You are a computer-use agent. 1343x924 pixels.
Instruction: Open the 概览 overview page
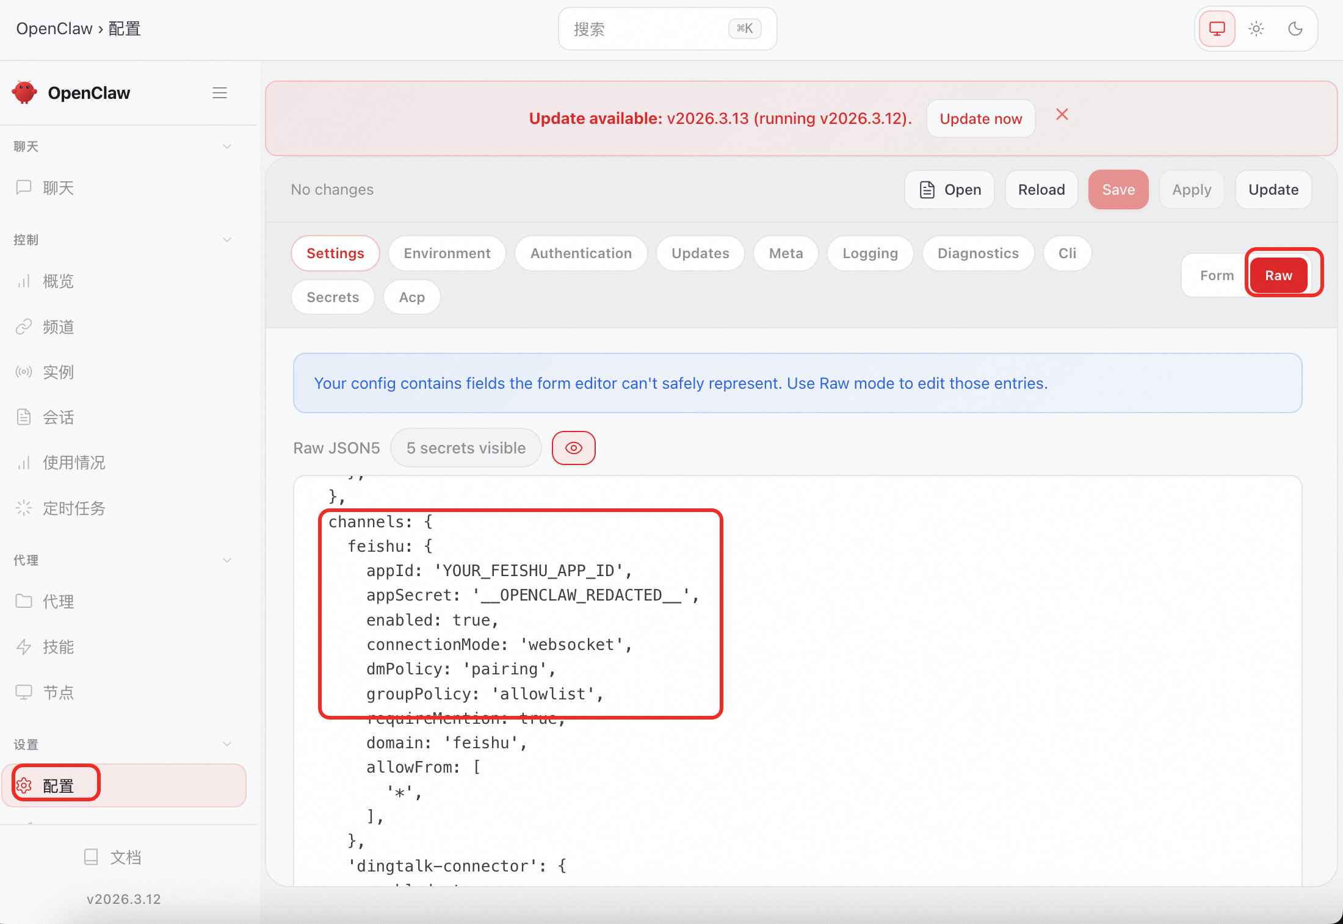(123, 281)
